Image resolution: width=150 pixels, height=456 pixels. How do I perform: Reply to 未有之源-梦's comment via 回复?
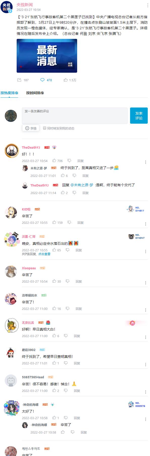click(x=85, y=176)
